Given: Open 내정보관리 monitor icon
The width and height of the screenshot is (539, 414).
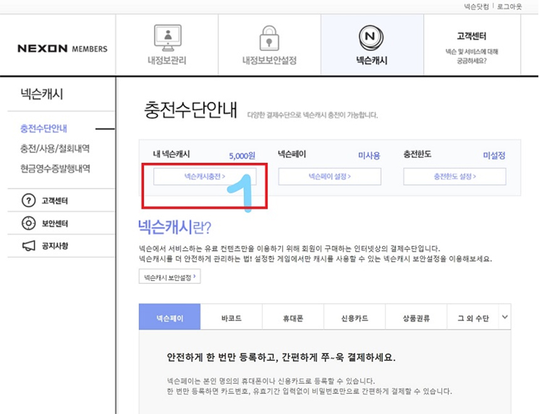Looking at the screenshot, I should (167, 38).
